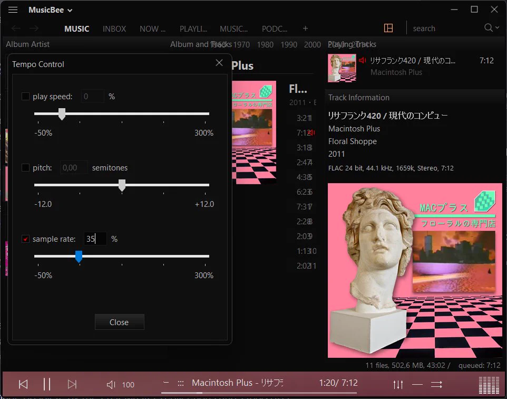Image resolution: width=507 pixels, height=399 pixels.
Task: Toggle the shuffle arrows icon
Action: [436, 384]
